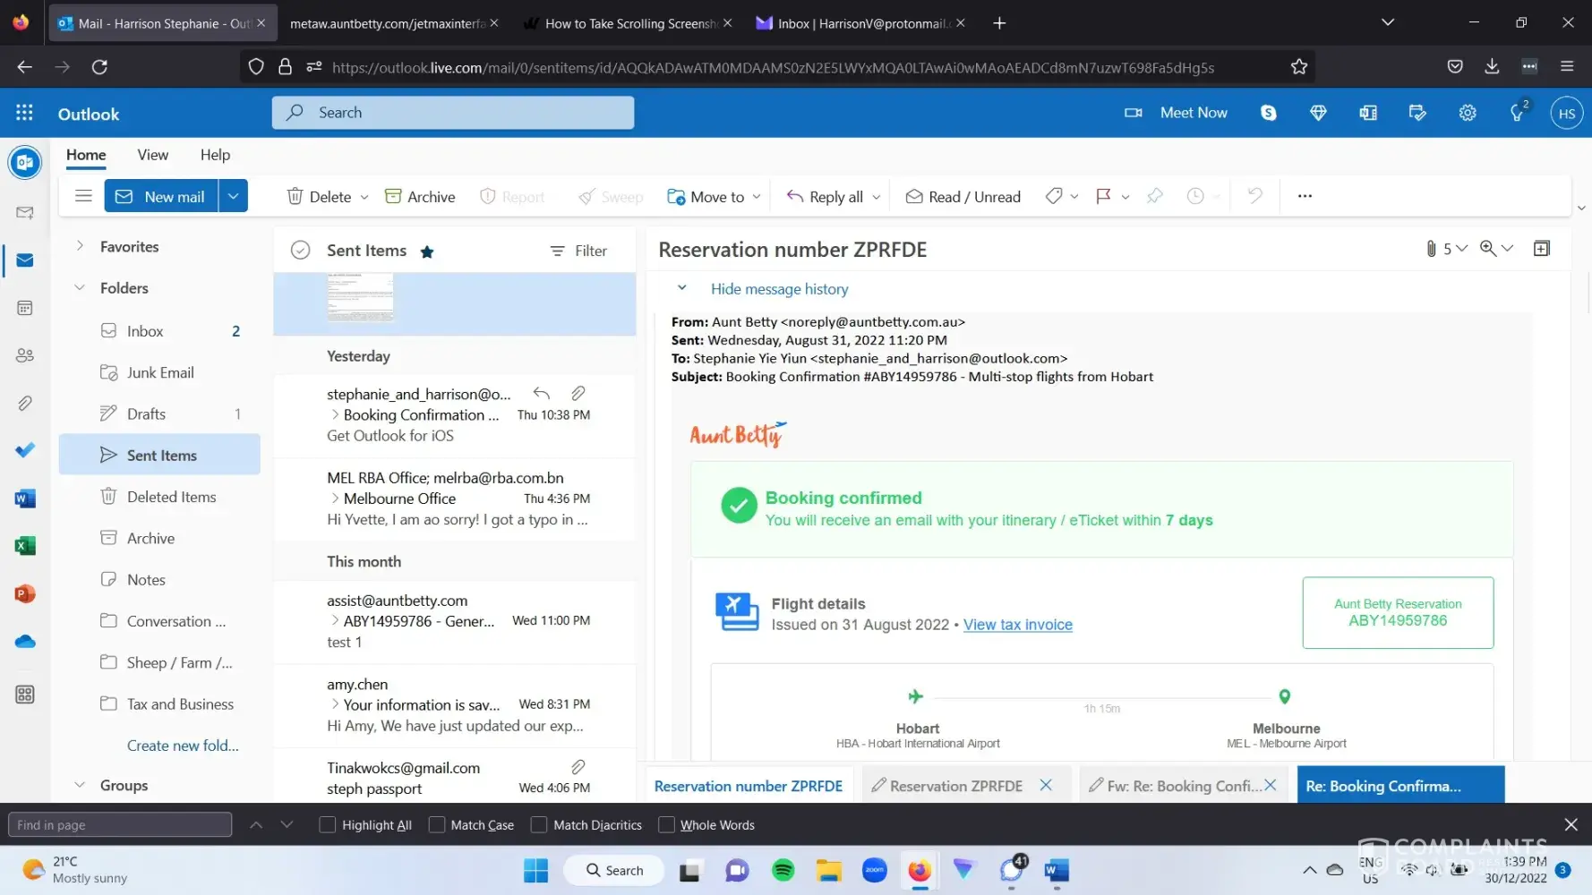Viewport: 1592px width, 895px height.
Task: Click the Flag message icon
Action: (x=1103, y=196)
